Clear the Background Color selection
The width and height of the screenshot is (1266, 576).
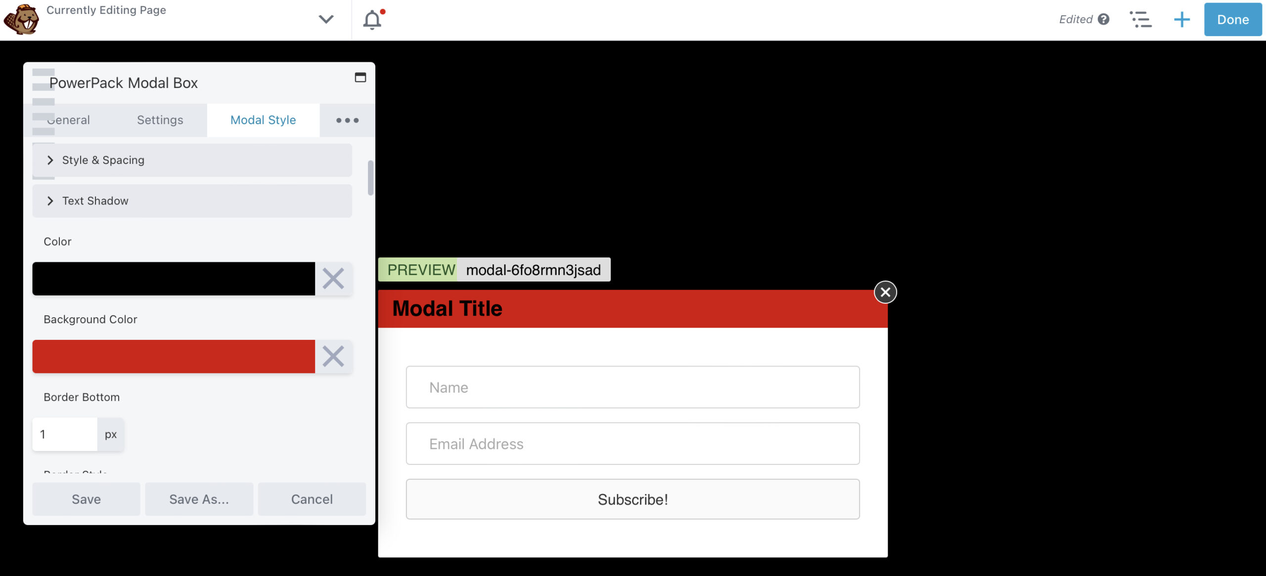click(x=333, y=356)
